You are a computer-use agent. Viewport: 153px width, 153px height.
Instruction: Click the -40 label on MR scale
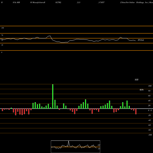(149, 120)
